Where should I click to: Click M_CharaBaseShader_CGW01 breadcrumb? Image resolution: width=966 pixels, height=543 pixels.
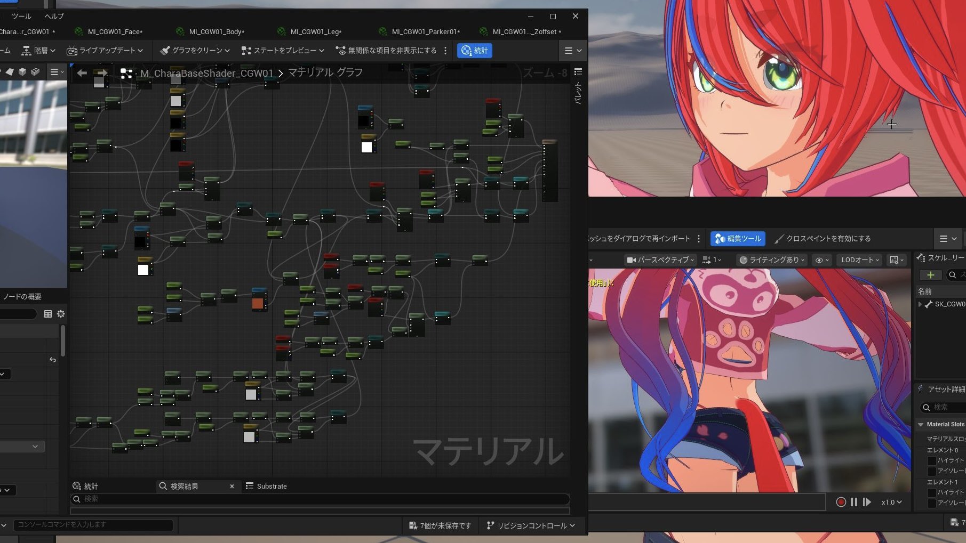click(206, 73)
